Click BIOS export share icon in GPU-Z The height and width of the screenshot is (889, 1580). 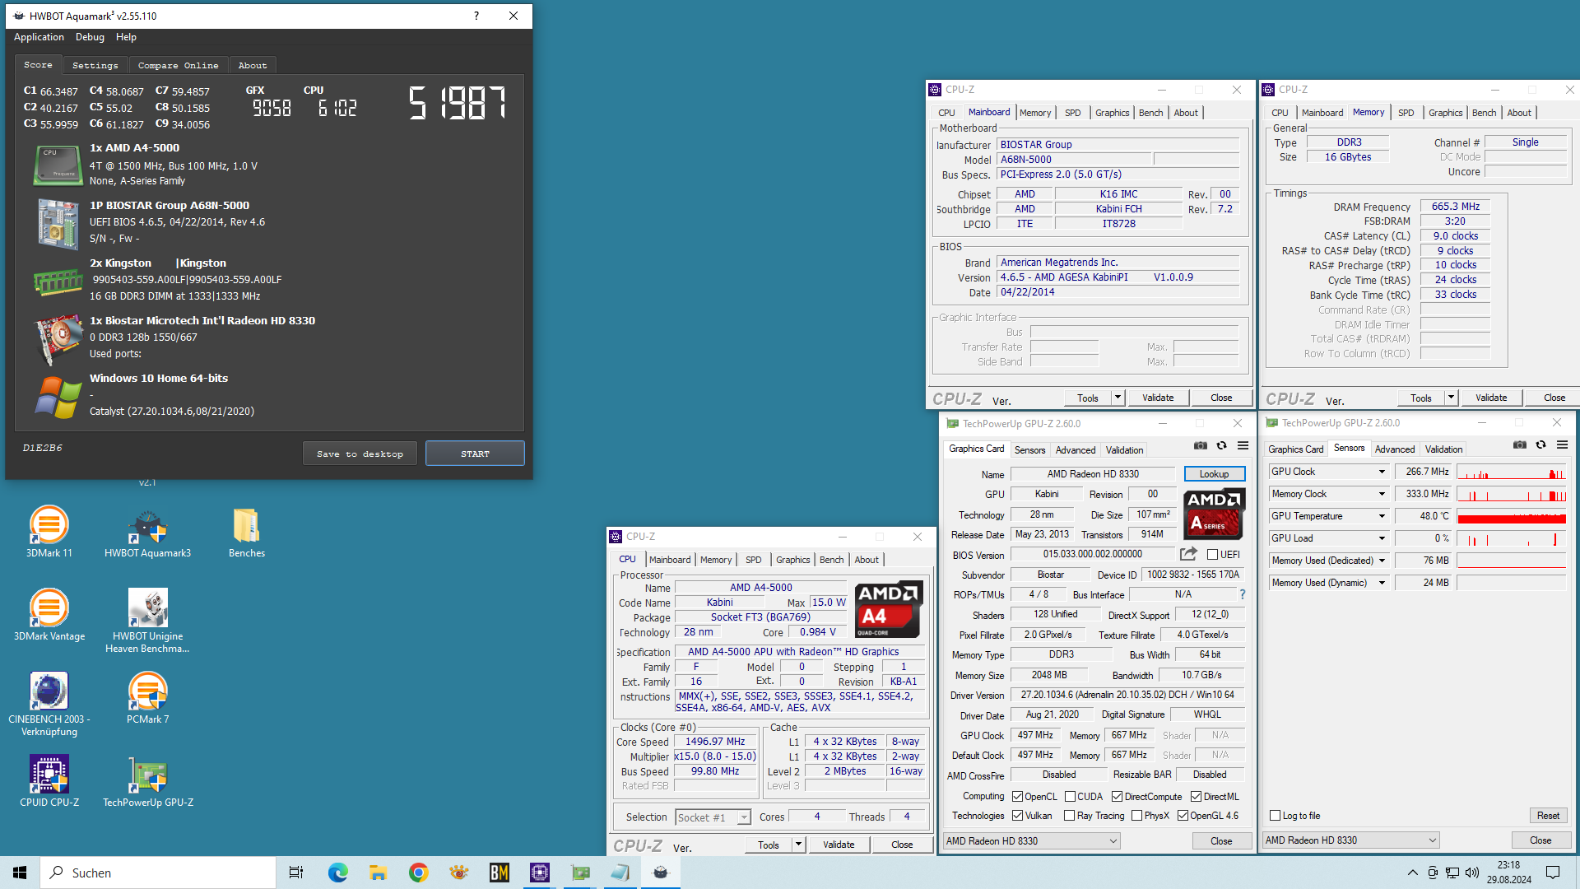point(1188,554)
